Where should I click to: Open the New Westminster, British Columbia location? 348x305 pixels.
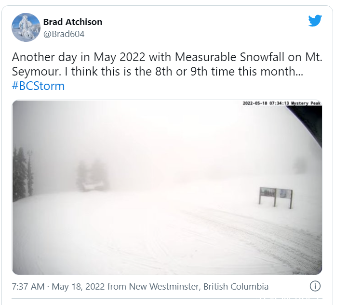pos(199,286)
